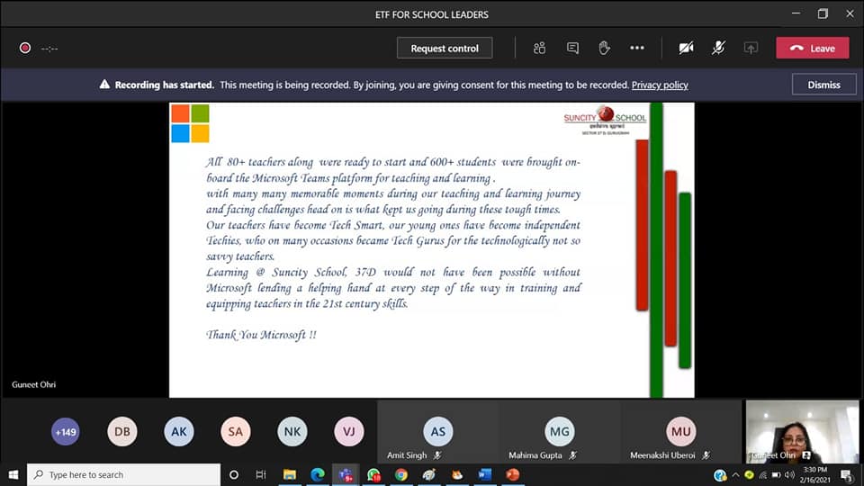Open Task View on the taskbar
Image resolution: width=864 pixels, height=486 pixels.
261,474
